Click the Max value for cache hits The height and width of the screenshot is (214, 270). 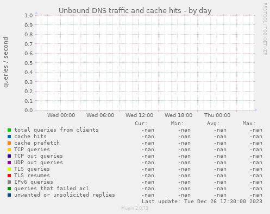click(x=256, y=137)
